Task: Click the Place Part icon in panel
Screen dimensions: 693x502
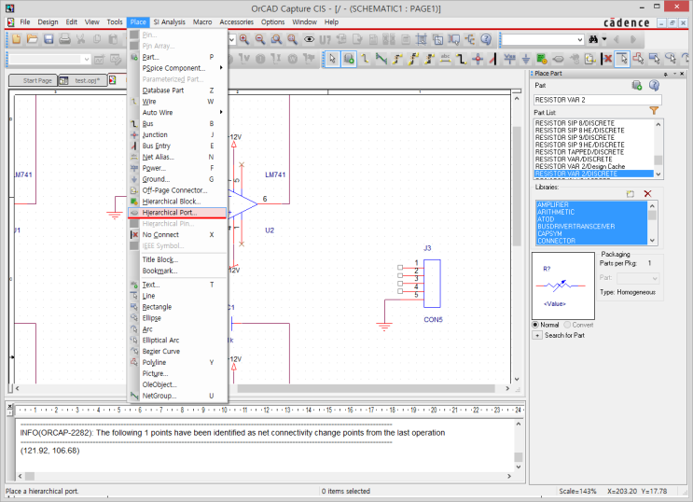Action: [x=637, y=85]
